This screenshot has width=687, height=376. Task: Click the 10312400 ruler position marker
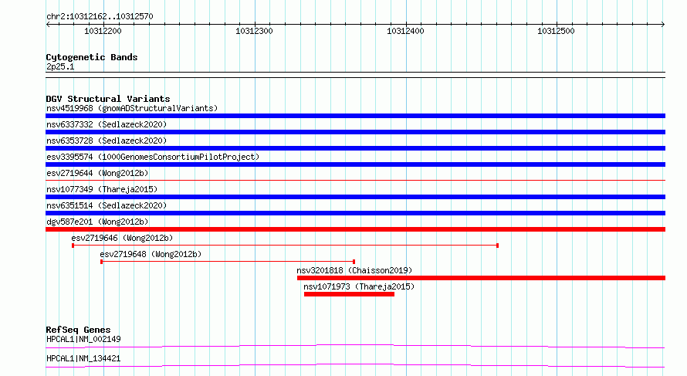coord(405,31)
